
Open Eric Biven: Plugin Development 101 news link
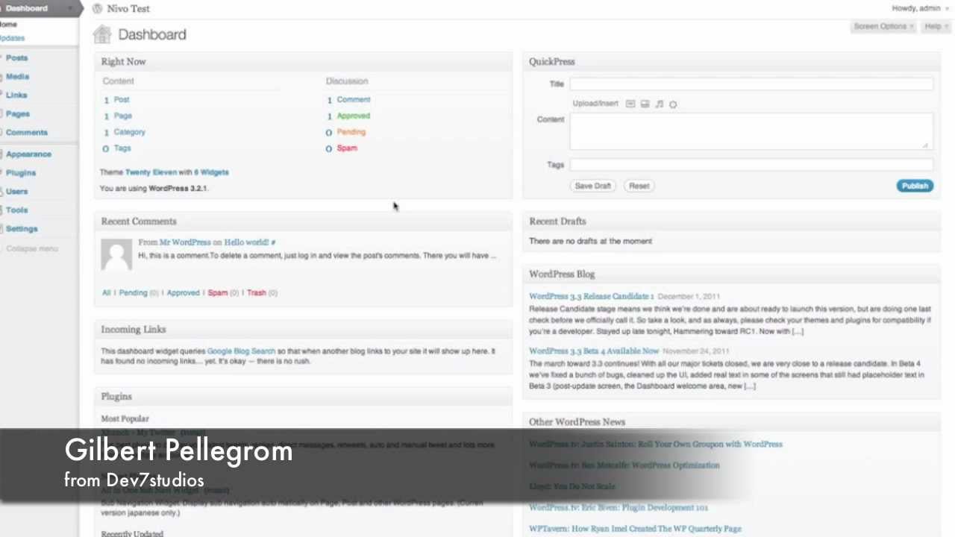(619, 507)
